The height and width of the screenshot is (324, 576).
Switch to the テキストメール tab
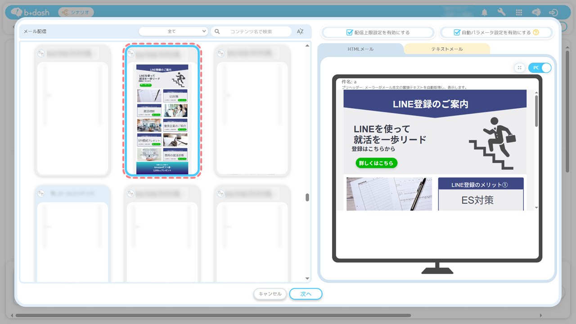pos(447,49)
